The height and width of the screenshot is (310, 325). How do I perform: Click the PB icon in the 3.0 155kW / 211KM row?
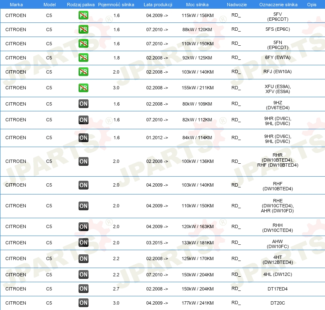click(x=83, y=88)
